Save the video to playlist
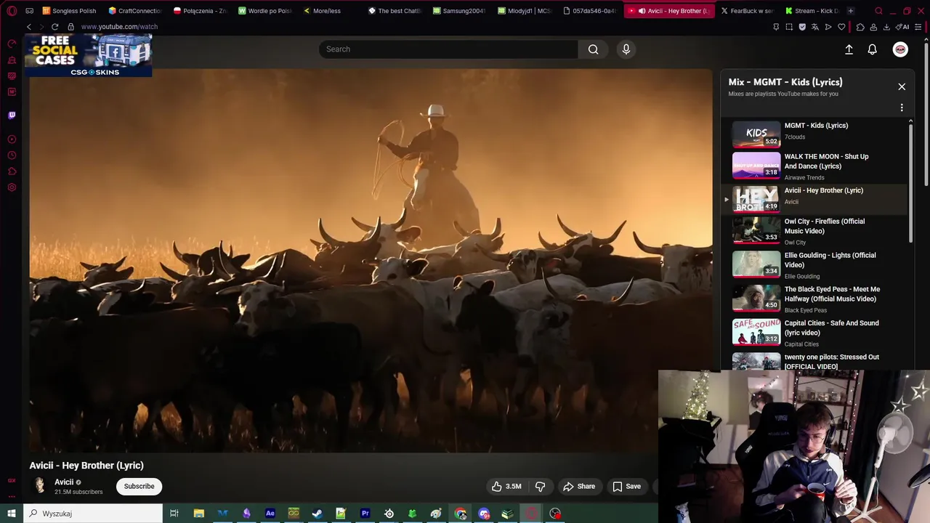The image size is (930, 523). tap(626, 487)
